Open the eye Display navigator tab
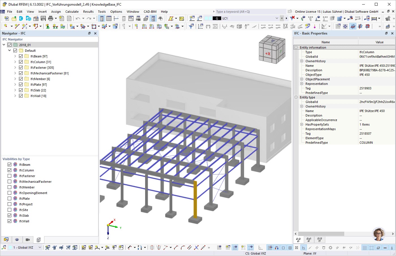The width and height of the screenshot is (396, 256). (17, 240)
